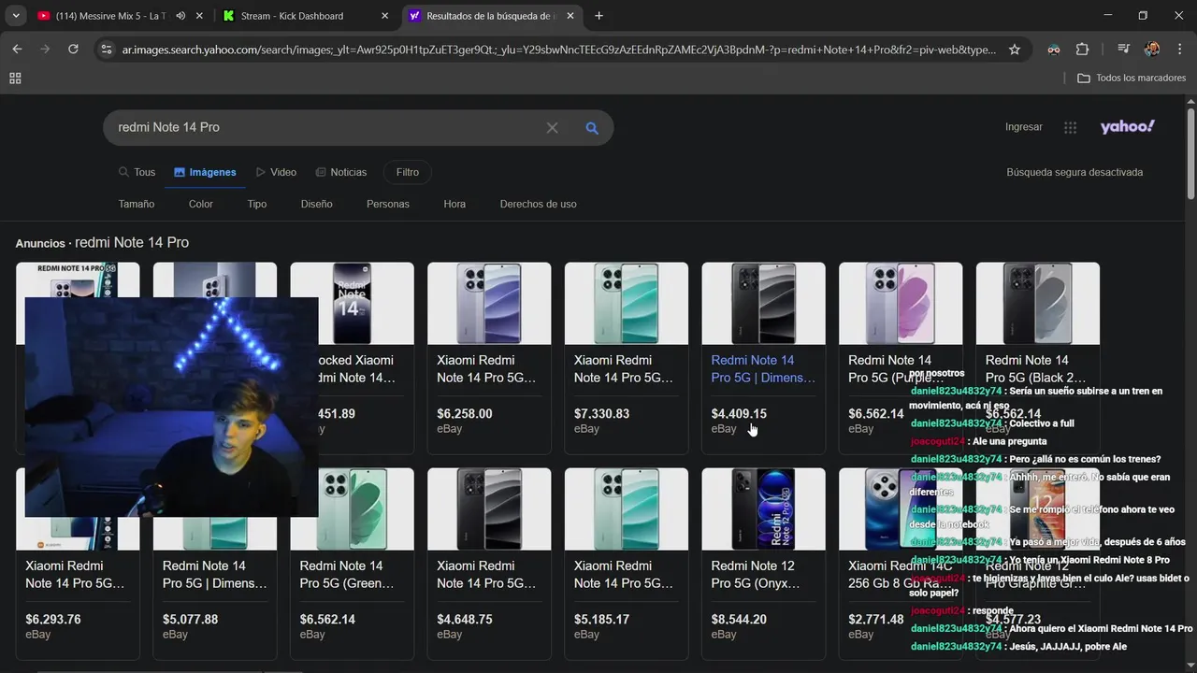This screenshot has height=673, width=1197.
Task: Open the tab search dropdown arrow
Action: (16, 16)
